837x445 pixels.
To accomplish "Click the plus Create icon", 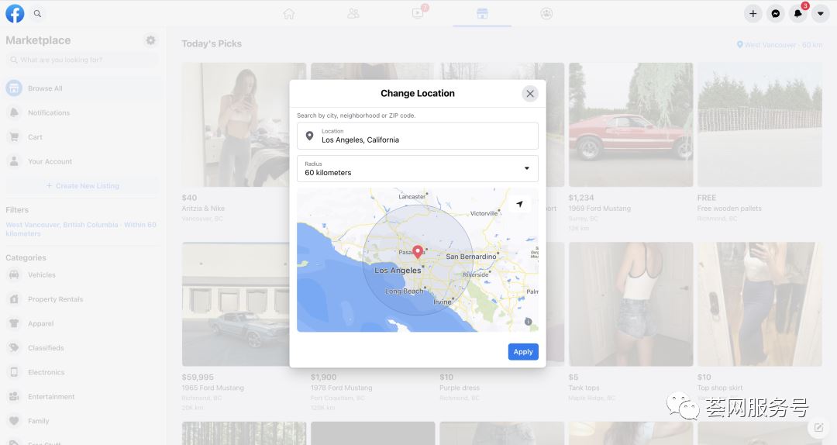I will pyautogui.click(x=753, y=13).
